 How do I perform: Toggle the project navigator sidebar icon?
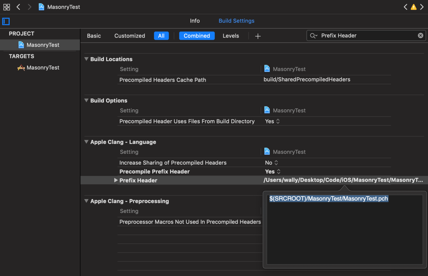tap(6, 21)
